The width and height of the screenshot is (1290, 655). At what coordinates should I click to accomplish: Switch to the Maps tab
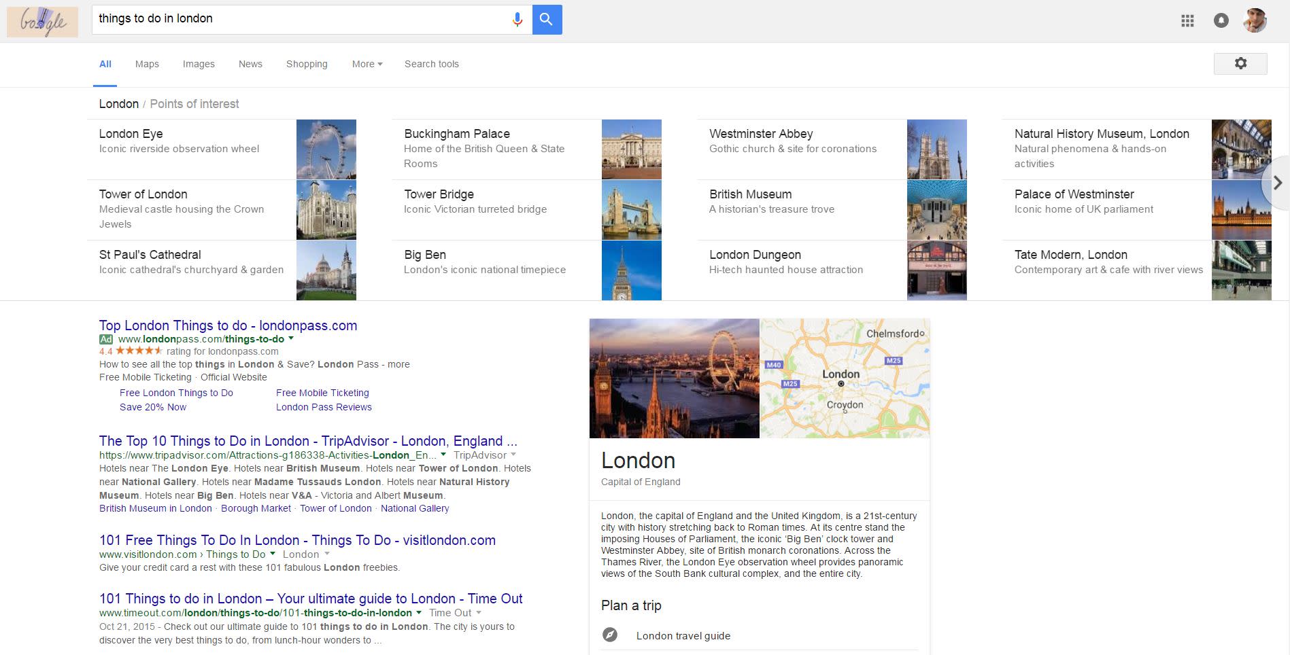coord(147,64)
